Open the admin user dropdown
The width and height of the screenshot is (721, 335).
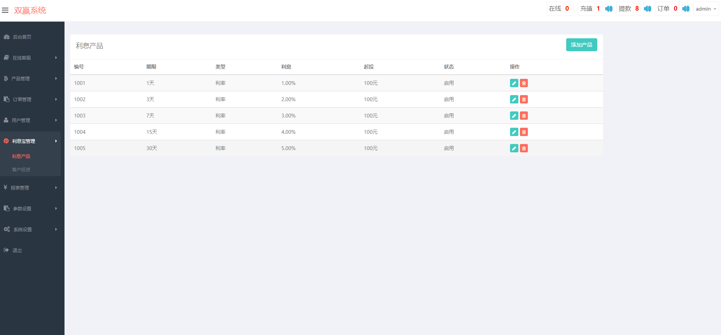coord(705,9)
